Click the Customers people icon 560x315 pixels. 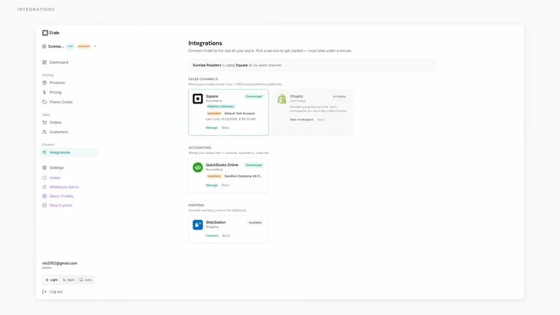(x=44, y=132)
